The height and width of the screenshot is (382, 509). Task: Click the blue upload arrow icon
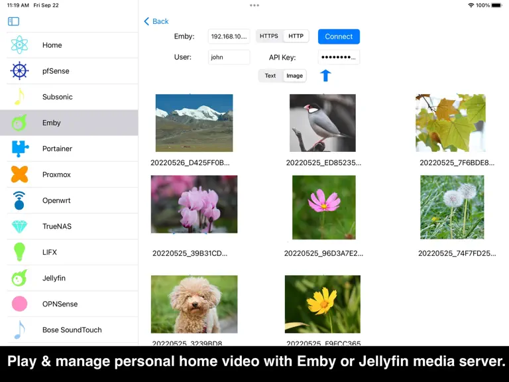tap(325, 76)
